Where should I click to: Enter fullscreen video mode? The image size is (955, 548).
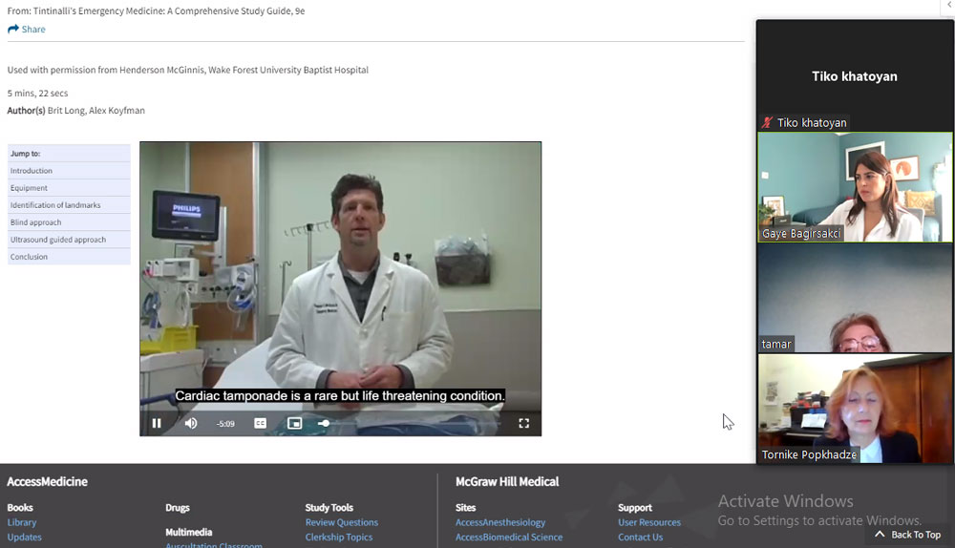click(523, 423)
